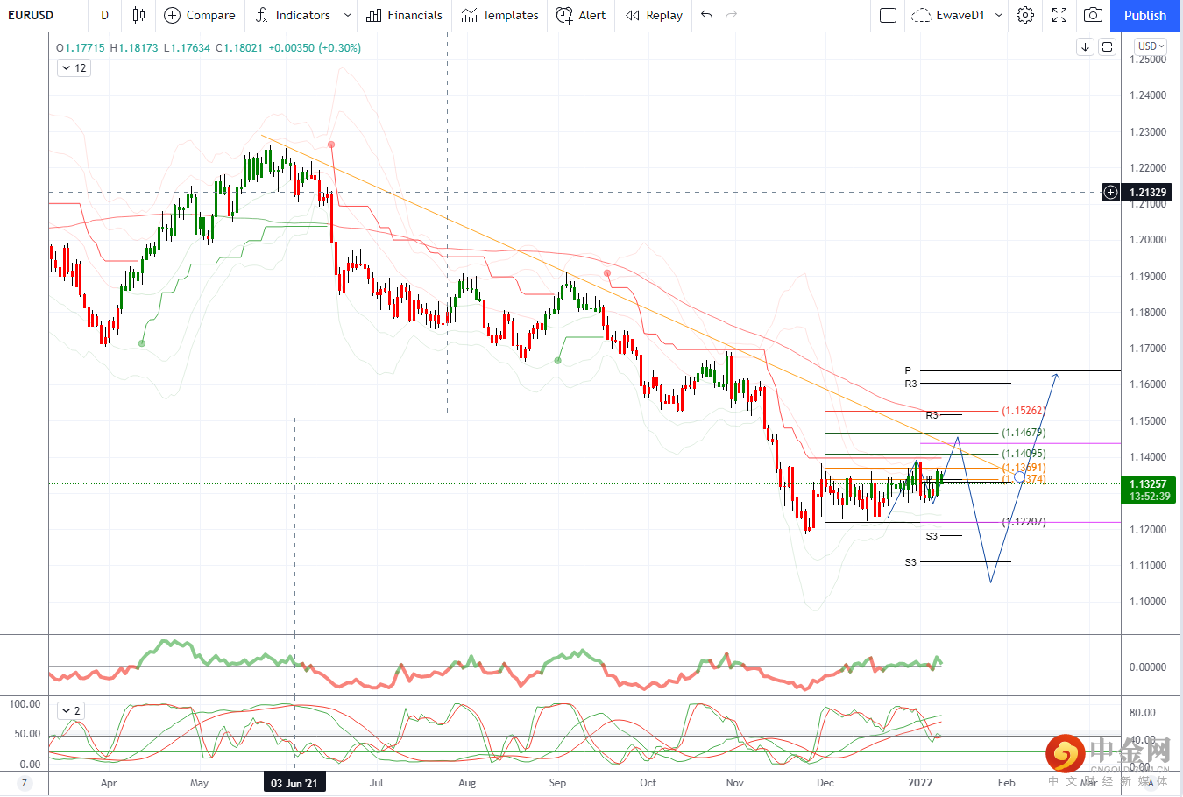
Task: Click 1.18000 on the price axis
Action: tap(1148, 313)
